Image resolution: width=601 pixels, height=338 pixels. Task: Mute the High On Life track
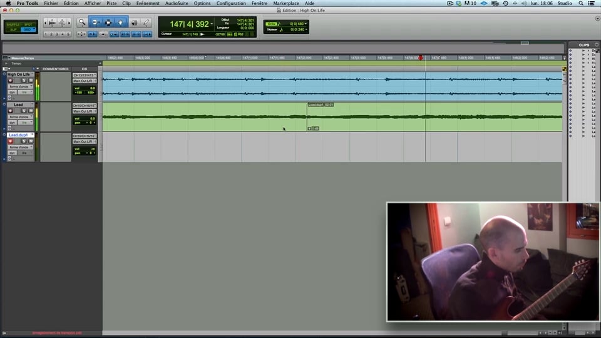pyautogui.click(x=31, y=81)
